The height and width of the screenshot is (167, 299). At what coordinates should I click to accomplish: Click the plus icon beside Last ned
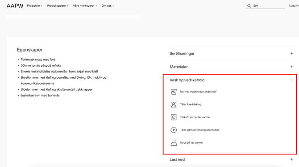pyautogui.click(x=291, y=159)
